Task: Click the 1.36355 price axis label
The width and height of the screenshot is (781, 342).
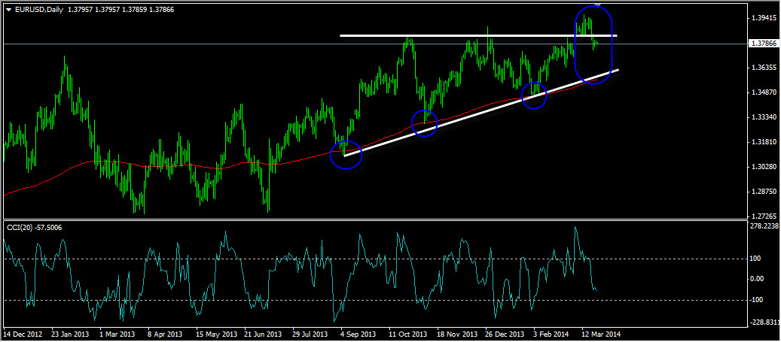Action: [x=763, y=67]
